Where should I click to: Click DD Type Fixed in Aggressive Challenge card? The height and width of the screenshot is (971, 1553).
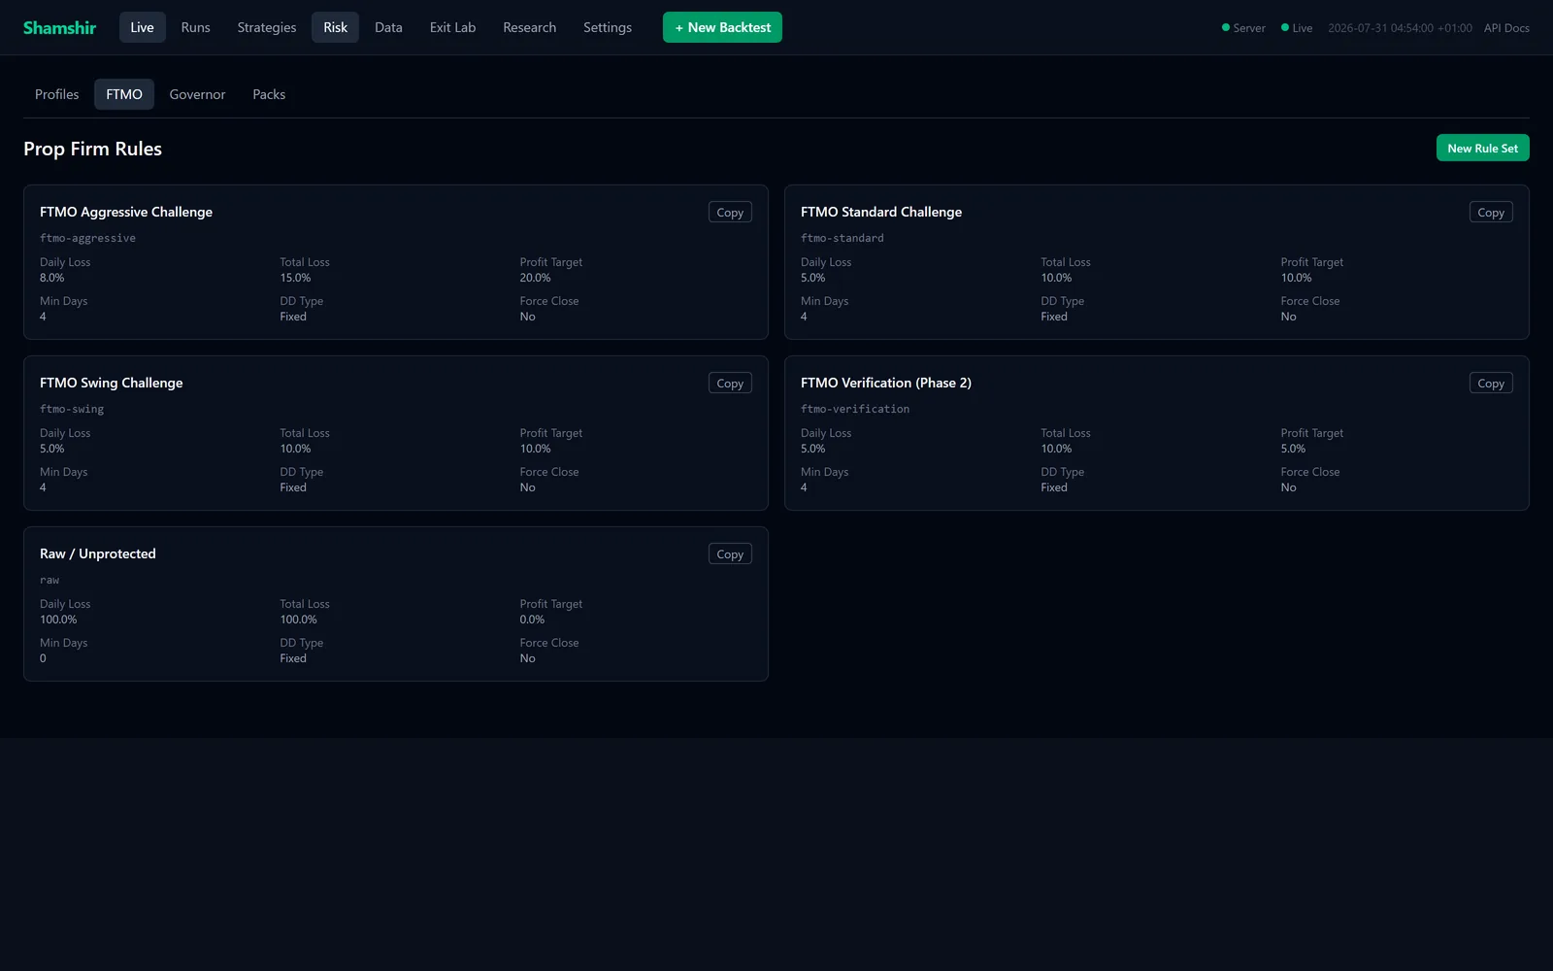[293, 317]
